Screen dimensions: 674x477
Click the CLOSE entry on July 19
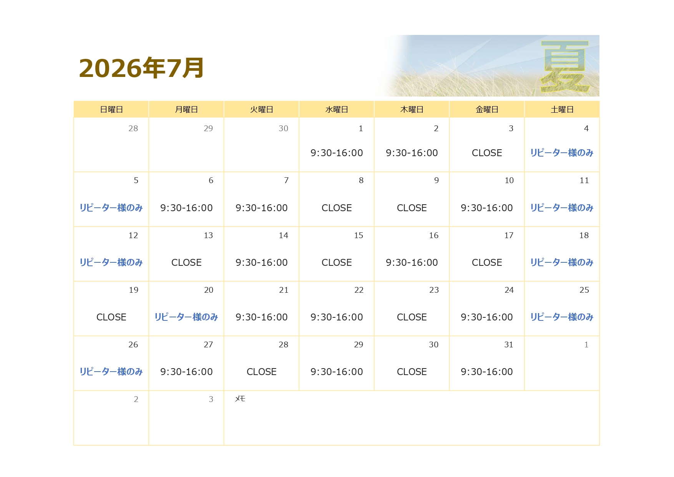(111, 317)
